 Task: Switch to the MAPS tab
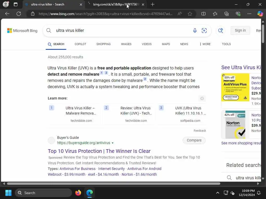pos(166,44)
